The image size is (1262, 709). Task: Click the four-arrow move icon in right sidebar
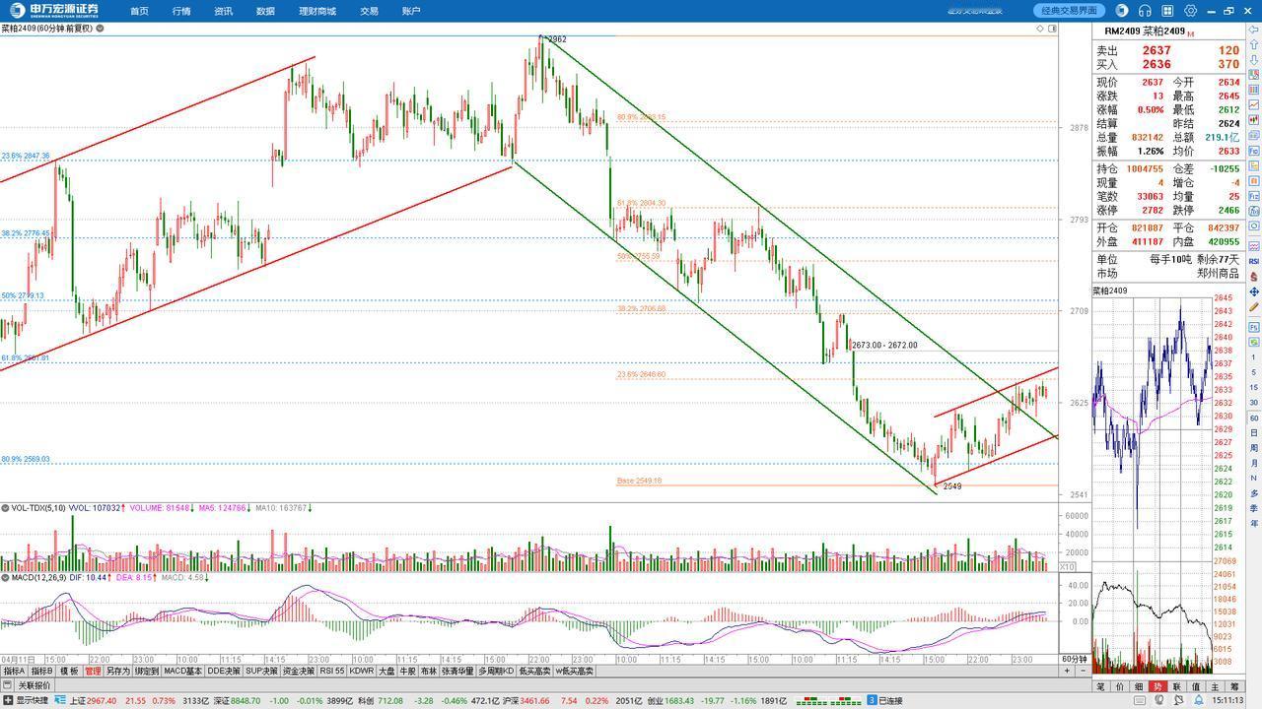point(1254,291)
